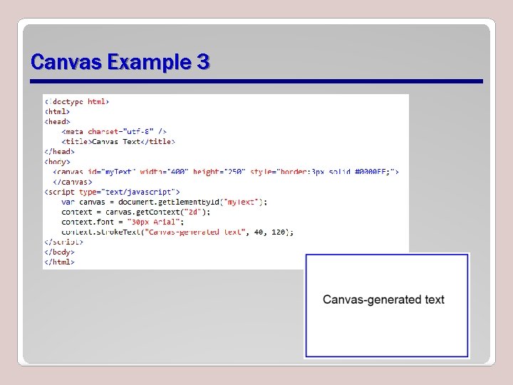Click the meta charset="utf-8" line

click(114, 132)
